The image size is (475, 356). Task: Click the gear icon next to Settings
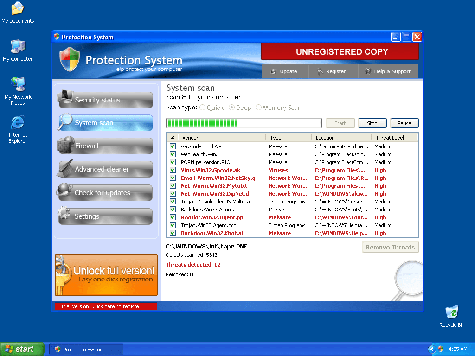pyautogui.click(x=64, y=214)
